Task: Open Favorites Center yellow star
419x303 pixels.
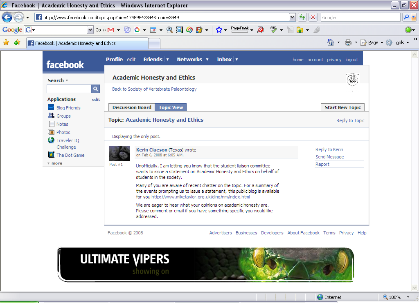Action: pyautogui.click(x=6, y=42)
